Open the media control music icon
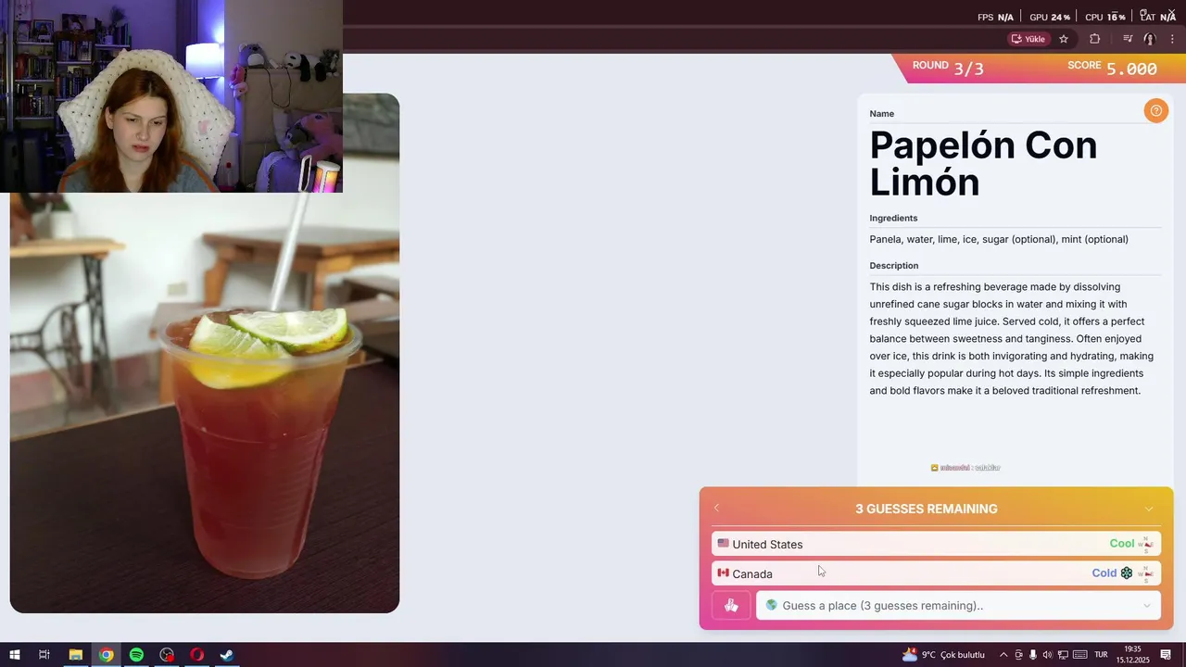The height and width of the screenshot is (667, 1186). 1128,39
